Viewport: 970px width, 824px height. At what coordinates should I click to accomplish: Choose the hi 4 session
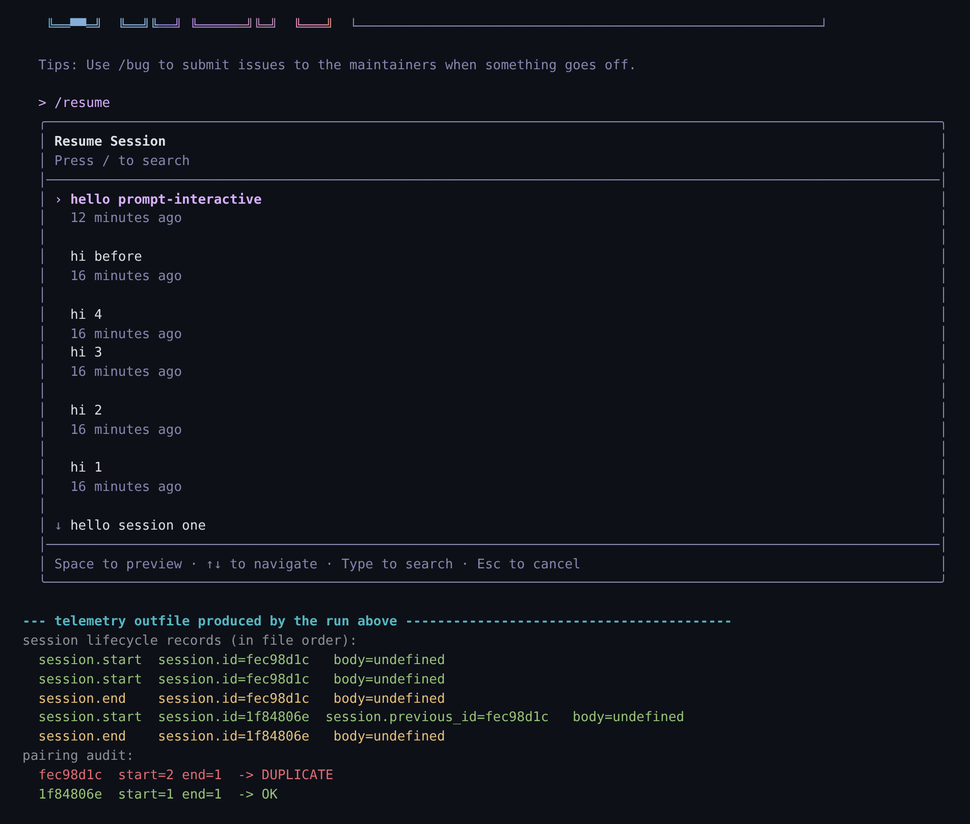coord(86,314)
